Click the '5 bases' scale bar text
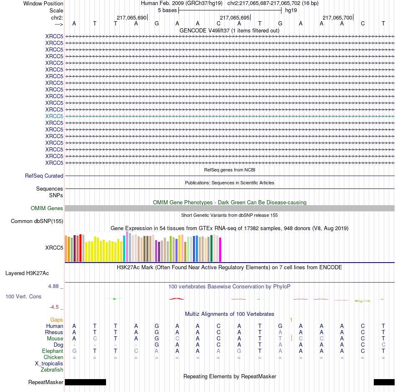Screen dimensions: 395x392 [x=167, y=10]
